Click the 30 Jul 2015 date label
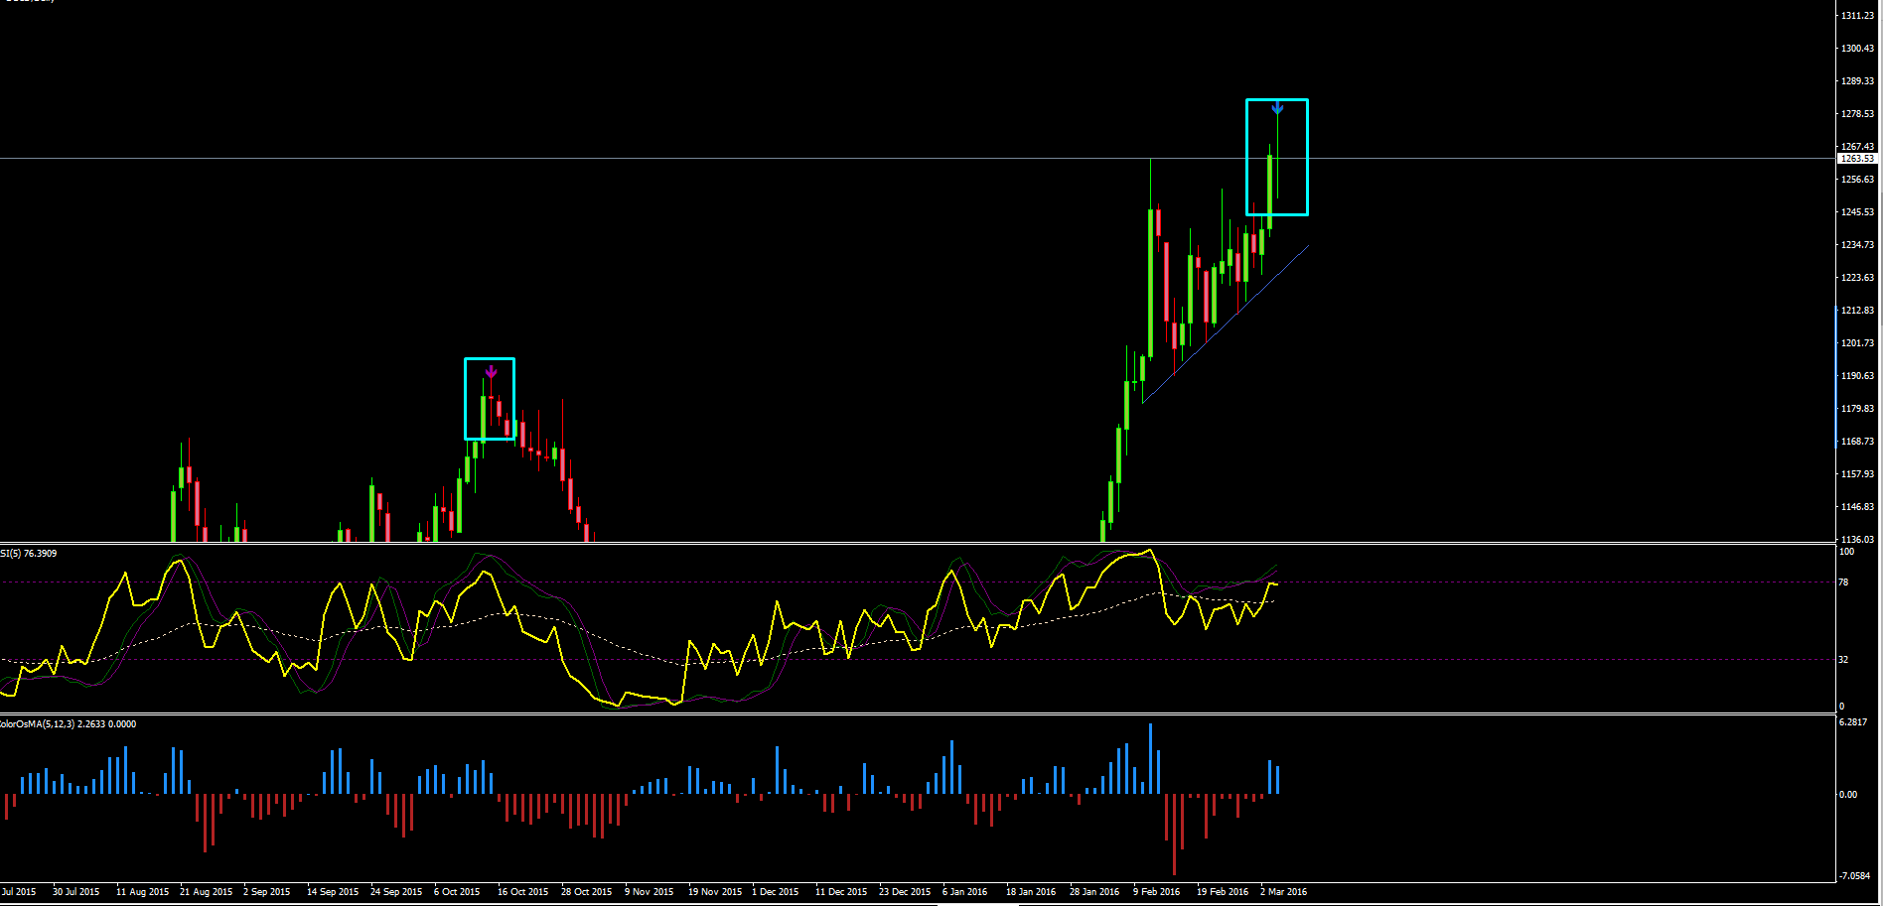Image resolution: width=1883 pixels, height=906 pixels. click(75, 892)
